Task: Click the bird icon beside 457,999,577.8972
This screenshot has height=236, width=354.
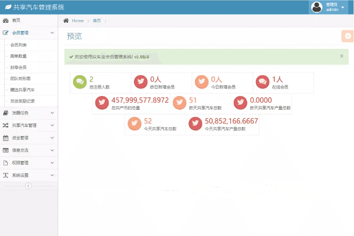Action: (x=102, y=103)
